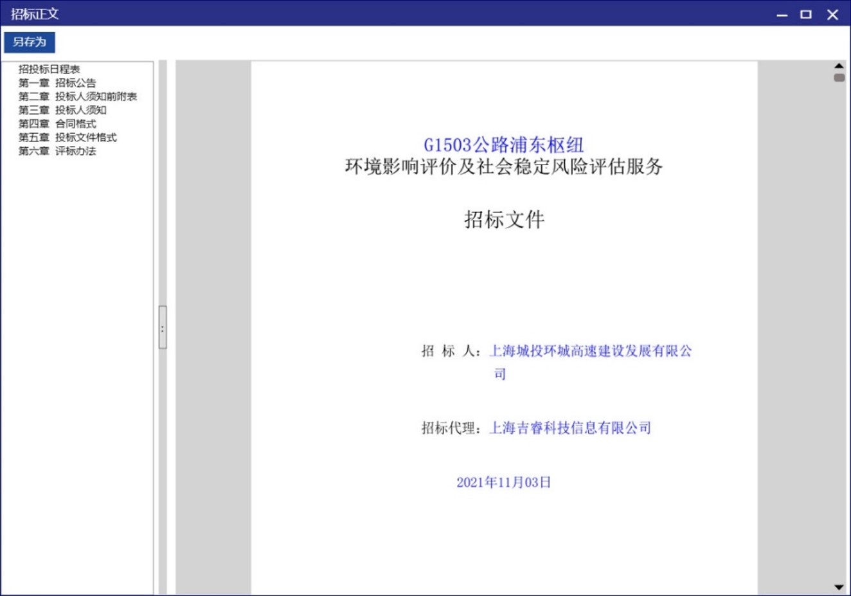This screenshot has width=851, height=596.
Task: Click the 环境影响评价及社会稳定风险评估服务 subtitle
Action: pyautogui.click(x=504, y=167)
